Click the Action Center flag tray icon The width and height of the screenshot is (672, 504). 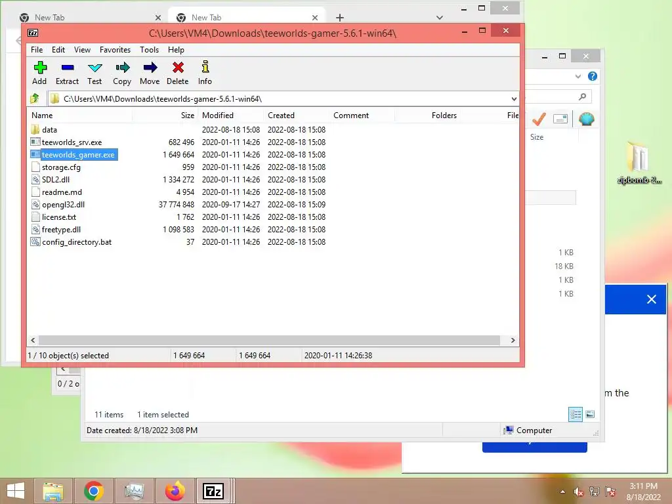pyautogui.click(x=610, y=492)
